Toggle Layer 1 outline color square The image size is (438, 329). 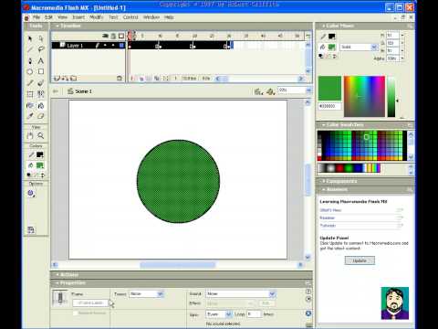pyautogui.click(x=121, y=46)
